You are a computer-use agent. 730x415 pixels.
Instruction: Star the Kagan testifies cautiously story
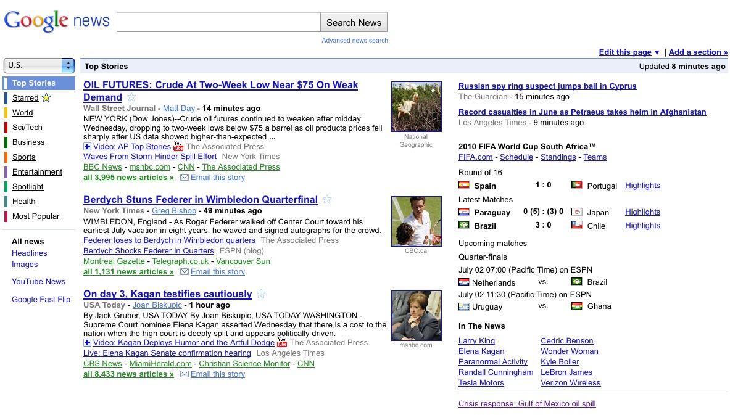tap(261, 294)
